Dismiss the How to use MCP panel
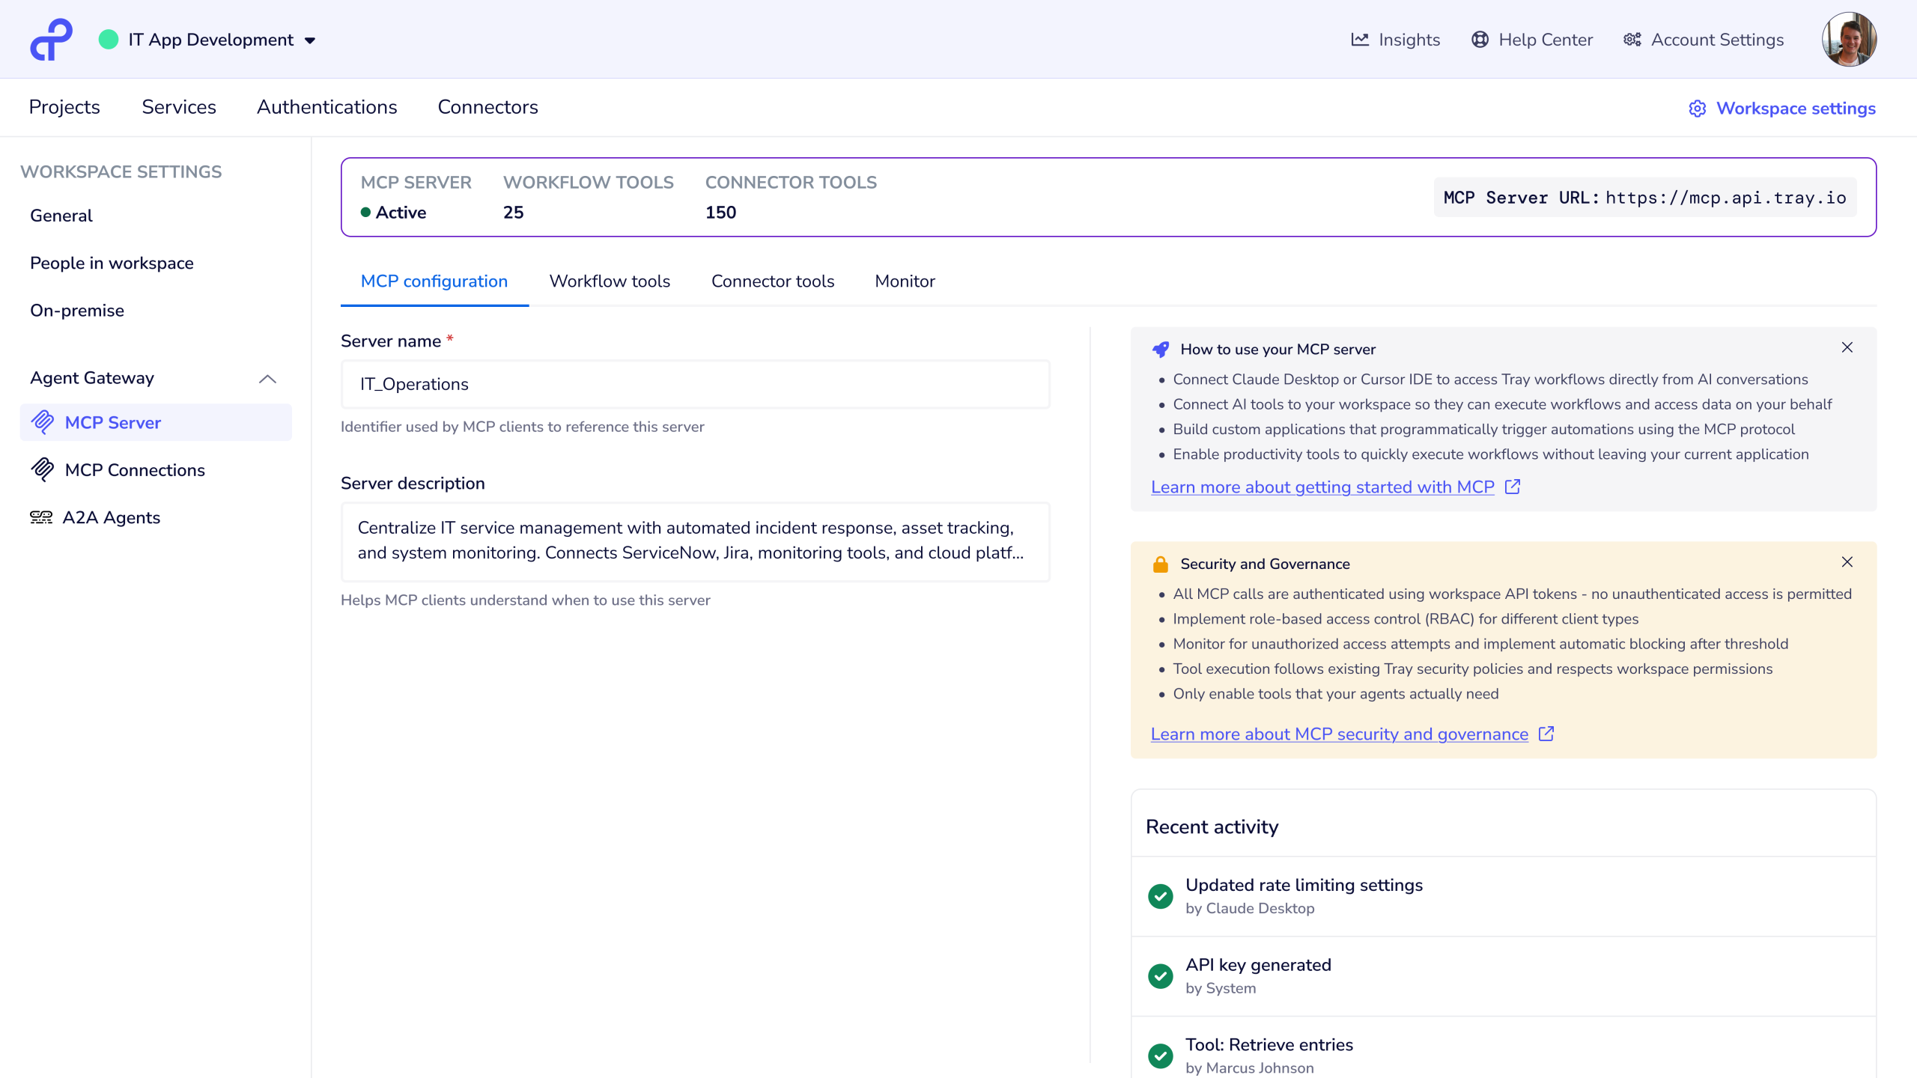 click(x=1847, y=347)
